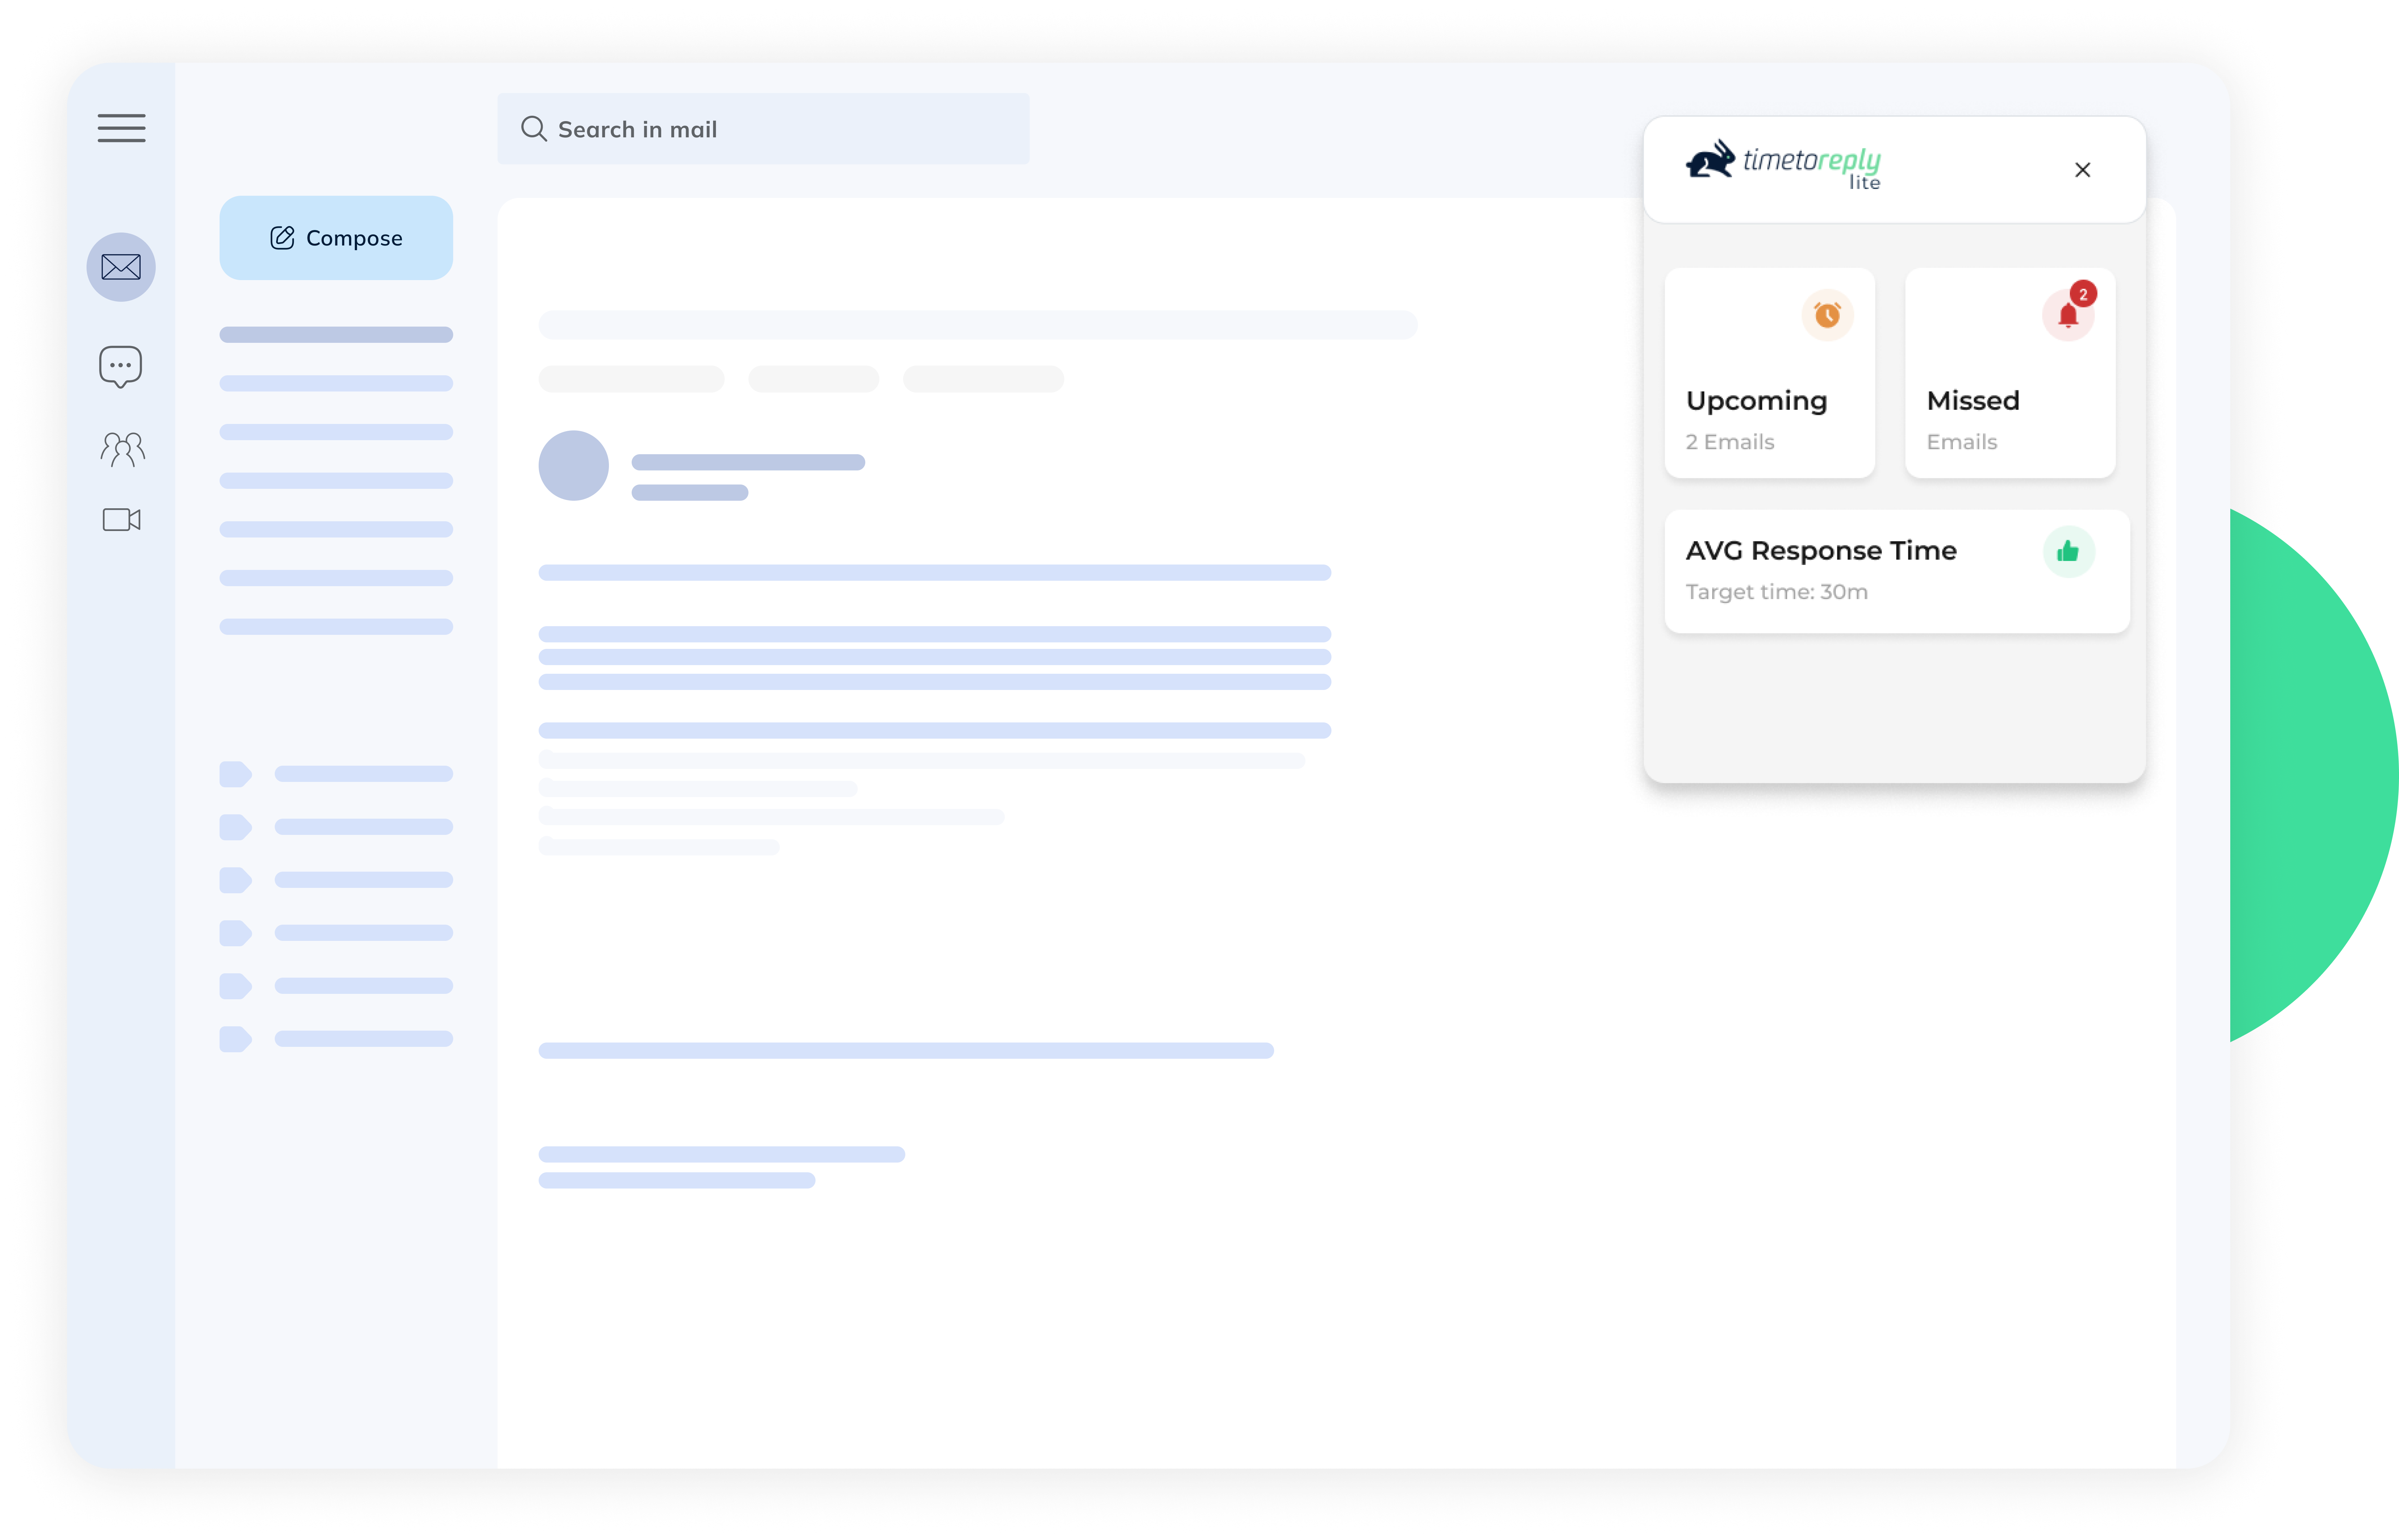Close the timetoreply lite panel
This screenshot has height=1540, width=2399.
(2082, 170)
